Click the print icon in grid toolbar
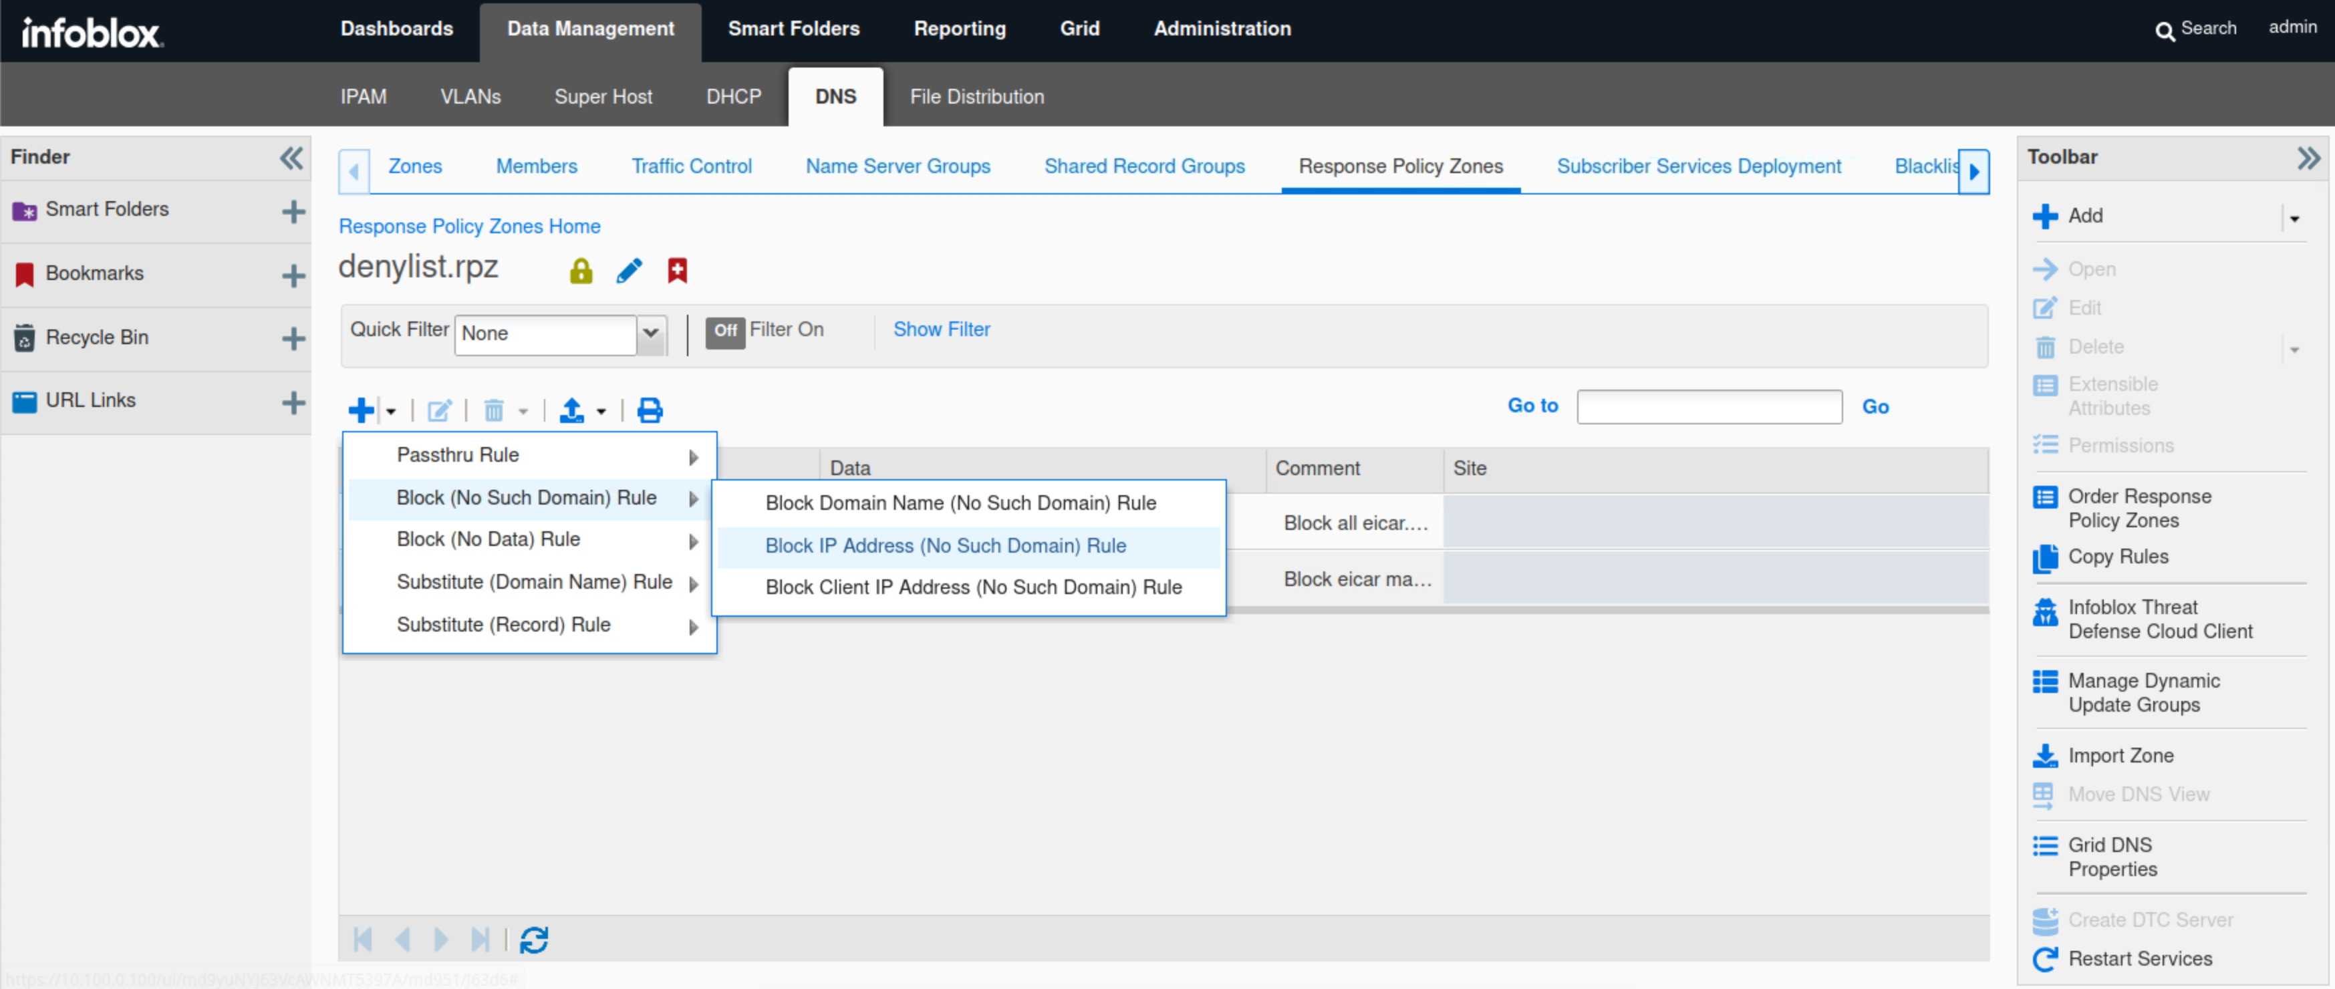 pyautogui.click(x=649, y=411)
